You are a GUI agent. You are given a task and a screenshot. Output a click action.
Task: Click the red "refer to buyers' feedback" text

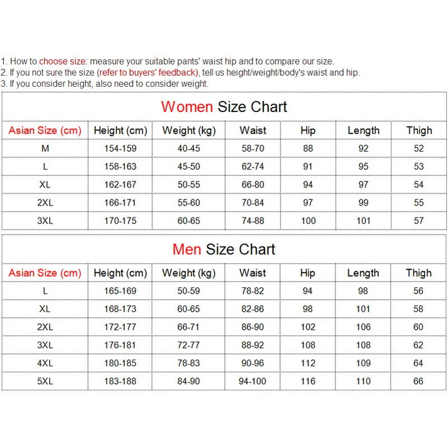(147, 73)
